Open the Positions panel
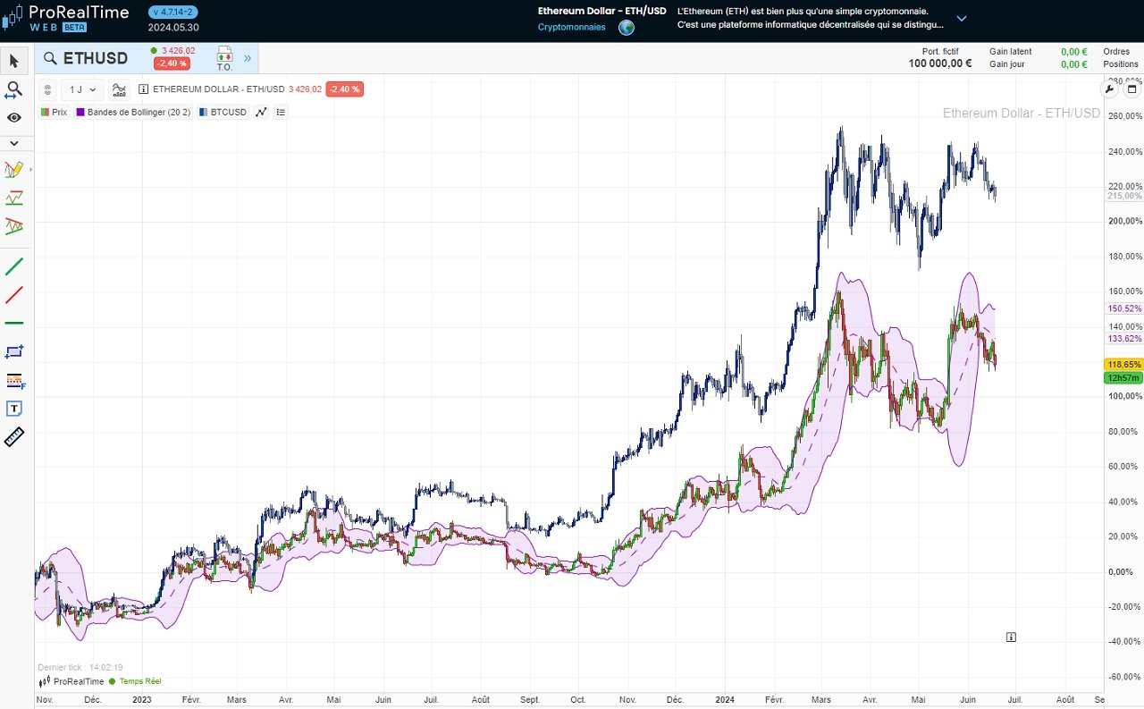 click(x=1121, y=64)
